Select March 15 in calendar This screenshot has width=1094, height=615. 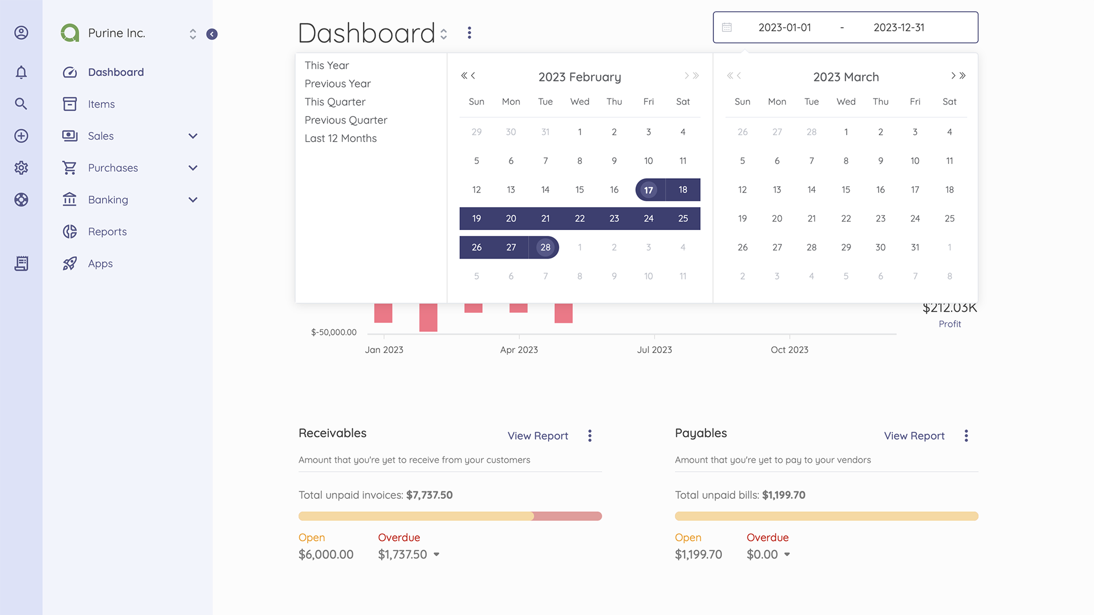[846, 190]
